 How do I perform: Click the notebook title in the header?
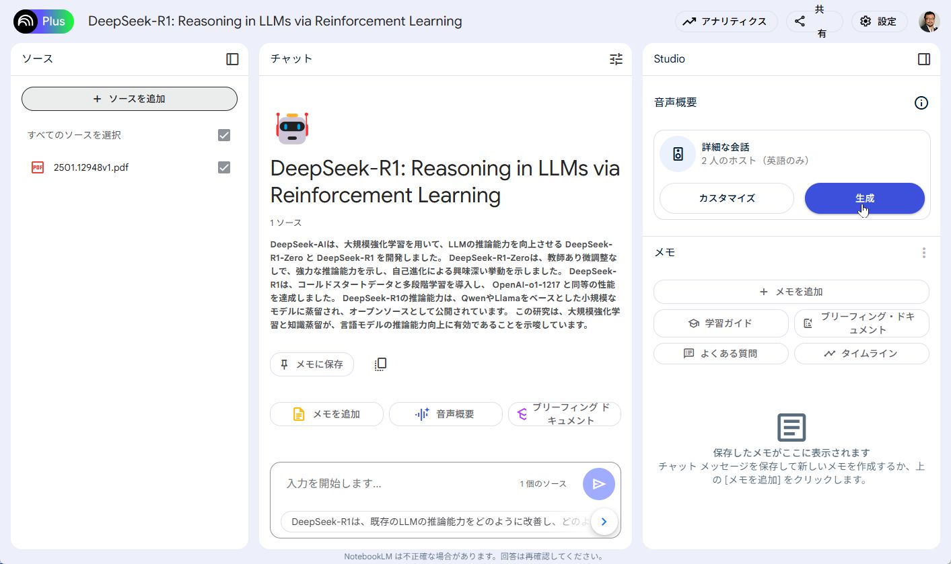tap(275, 22)
